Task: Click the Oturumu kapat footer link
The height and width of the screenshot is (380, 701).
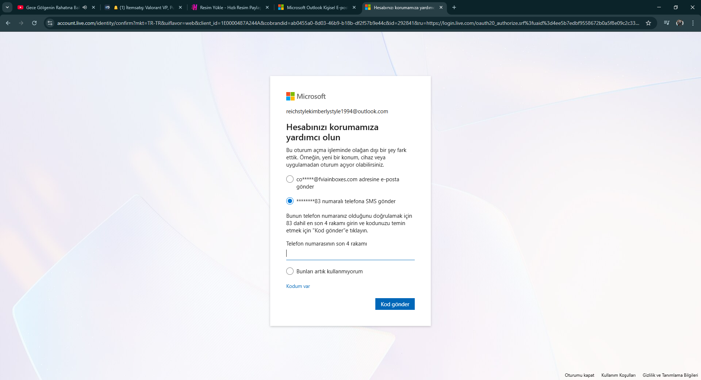Action: click(579, 375)
